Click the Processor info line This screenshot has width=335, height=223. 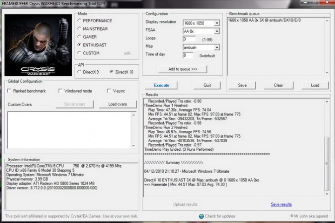point(64,166)
